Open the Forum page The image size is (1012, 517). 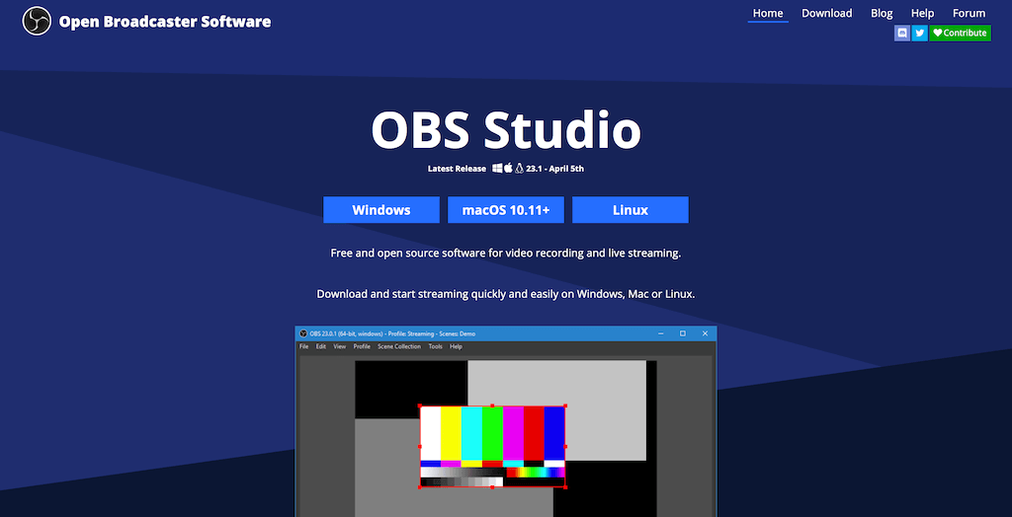pos(969,13)
